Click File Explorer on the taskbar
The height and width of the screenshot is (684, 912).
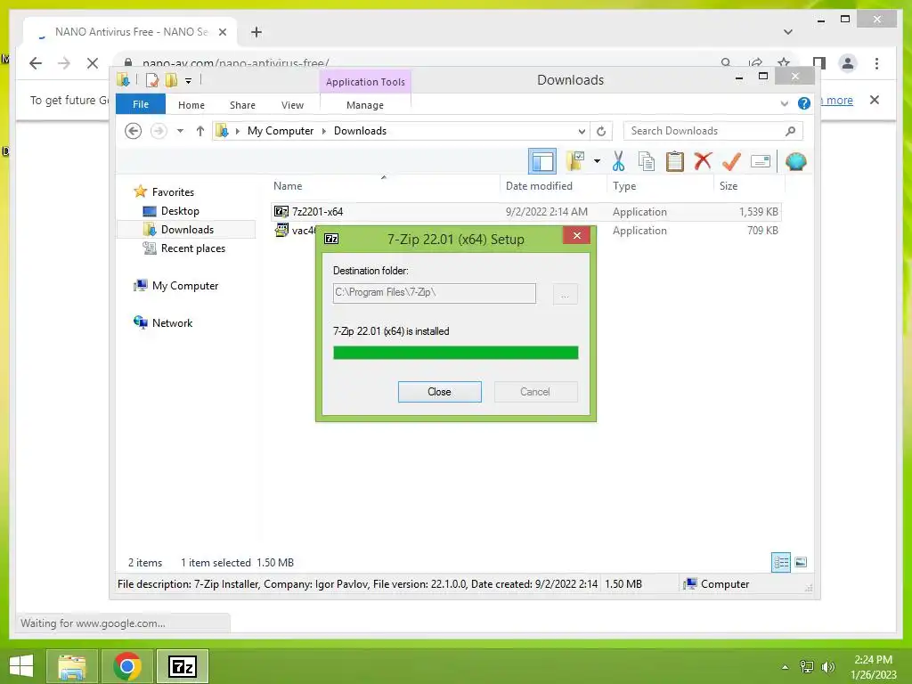click(71, 666)
